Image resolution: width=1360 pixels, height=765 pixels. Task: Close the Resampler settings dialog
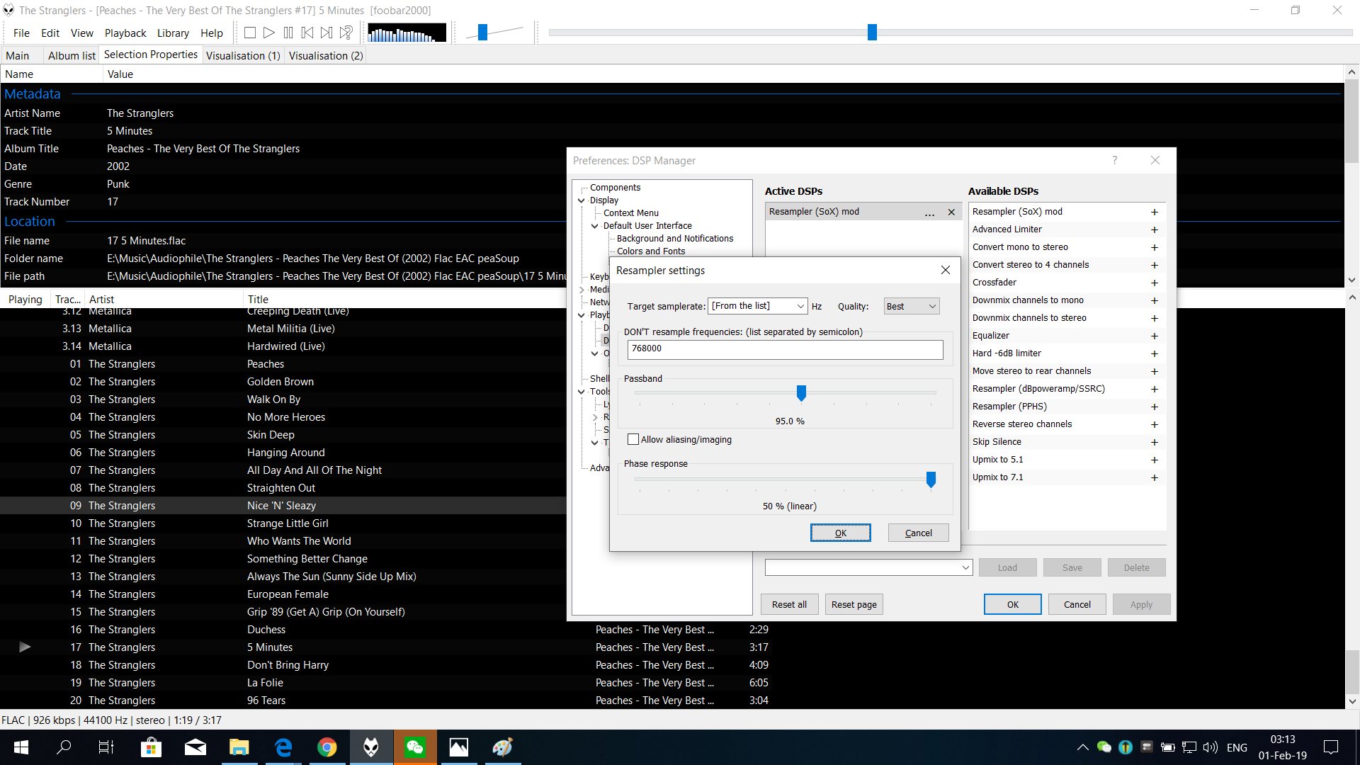[x=945, y=270]
